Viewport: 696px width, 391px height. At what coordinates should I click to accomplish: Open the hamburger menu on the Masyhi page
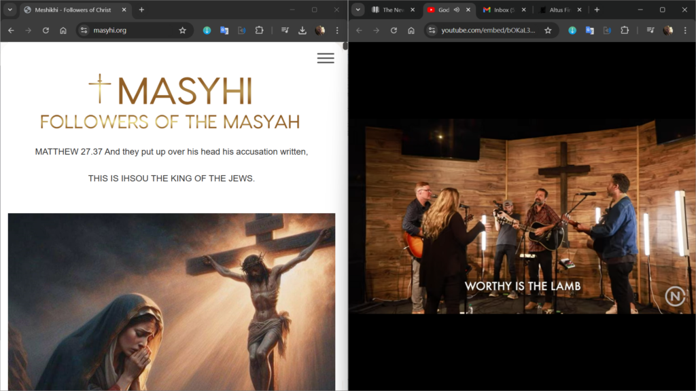[326, 58]
